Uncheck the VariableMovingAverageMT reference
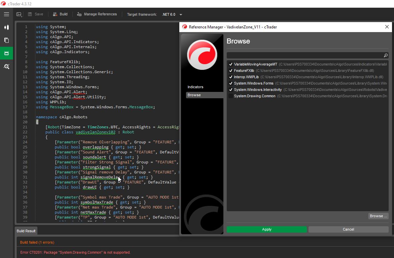 pyautogui.click(x=231, y=64)
